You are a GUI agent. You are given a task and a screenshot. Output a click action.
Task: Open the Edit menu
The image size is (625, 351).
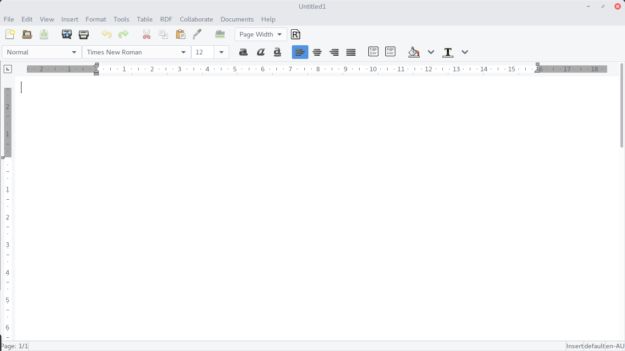pos(27,19)
